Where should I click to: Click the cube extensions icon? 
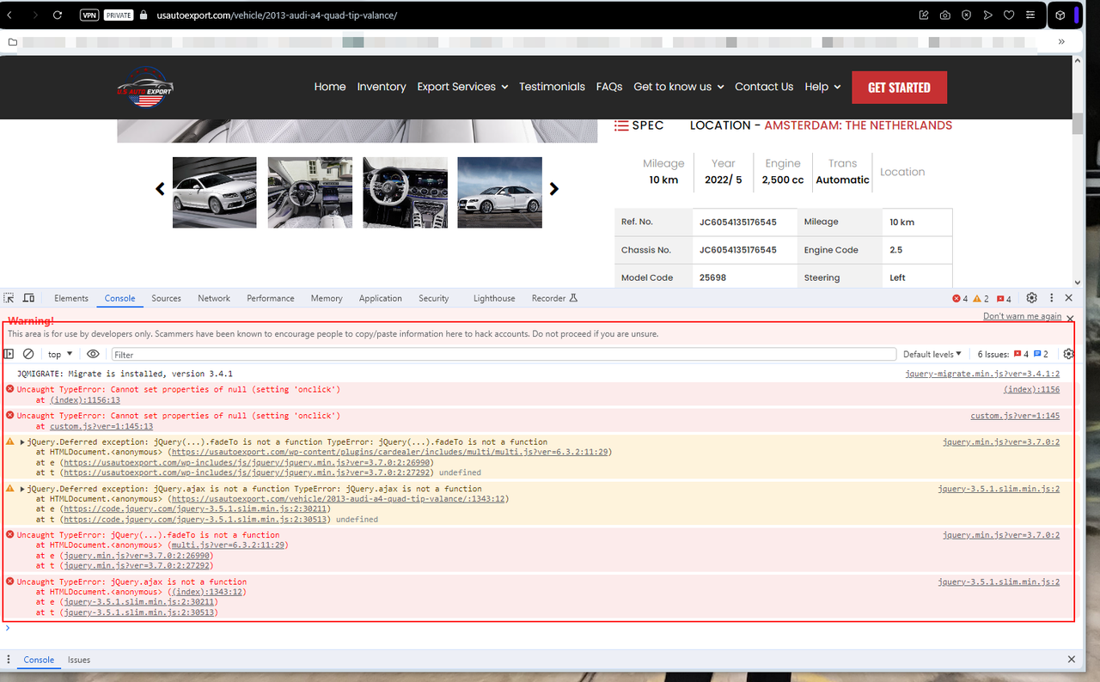click(1060, 15)
